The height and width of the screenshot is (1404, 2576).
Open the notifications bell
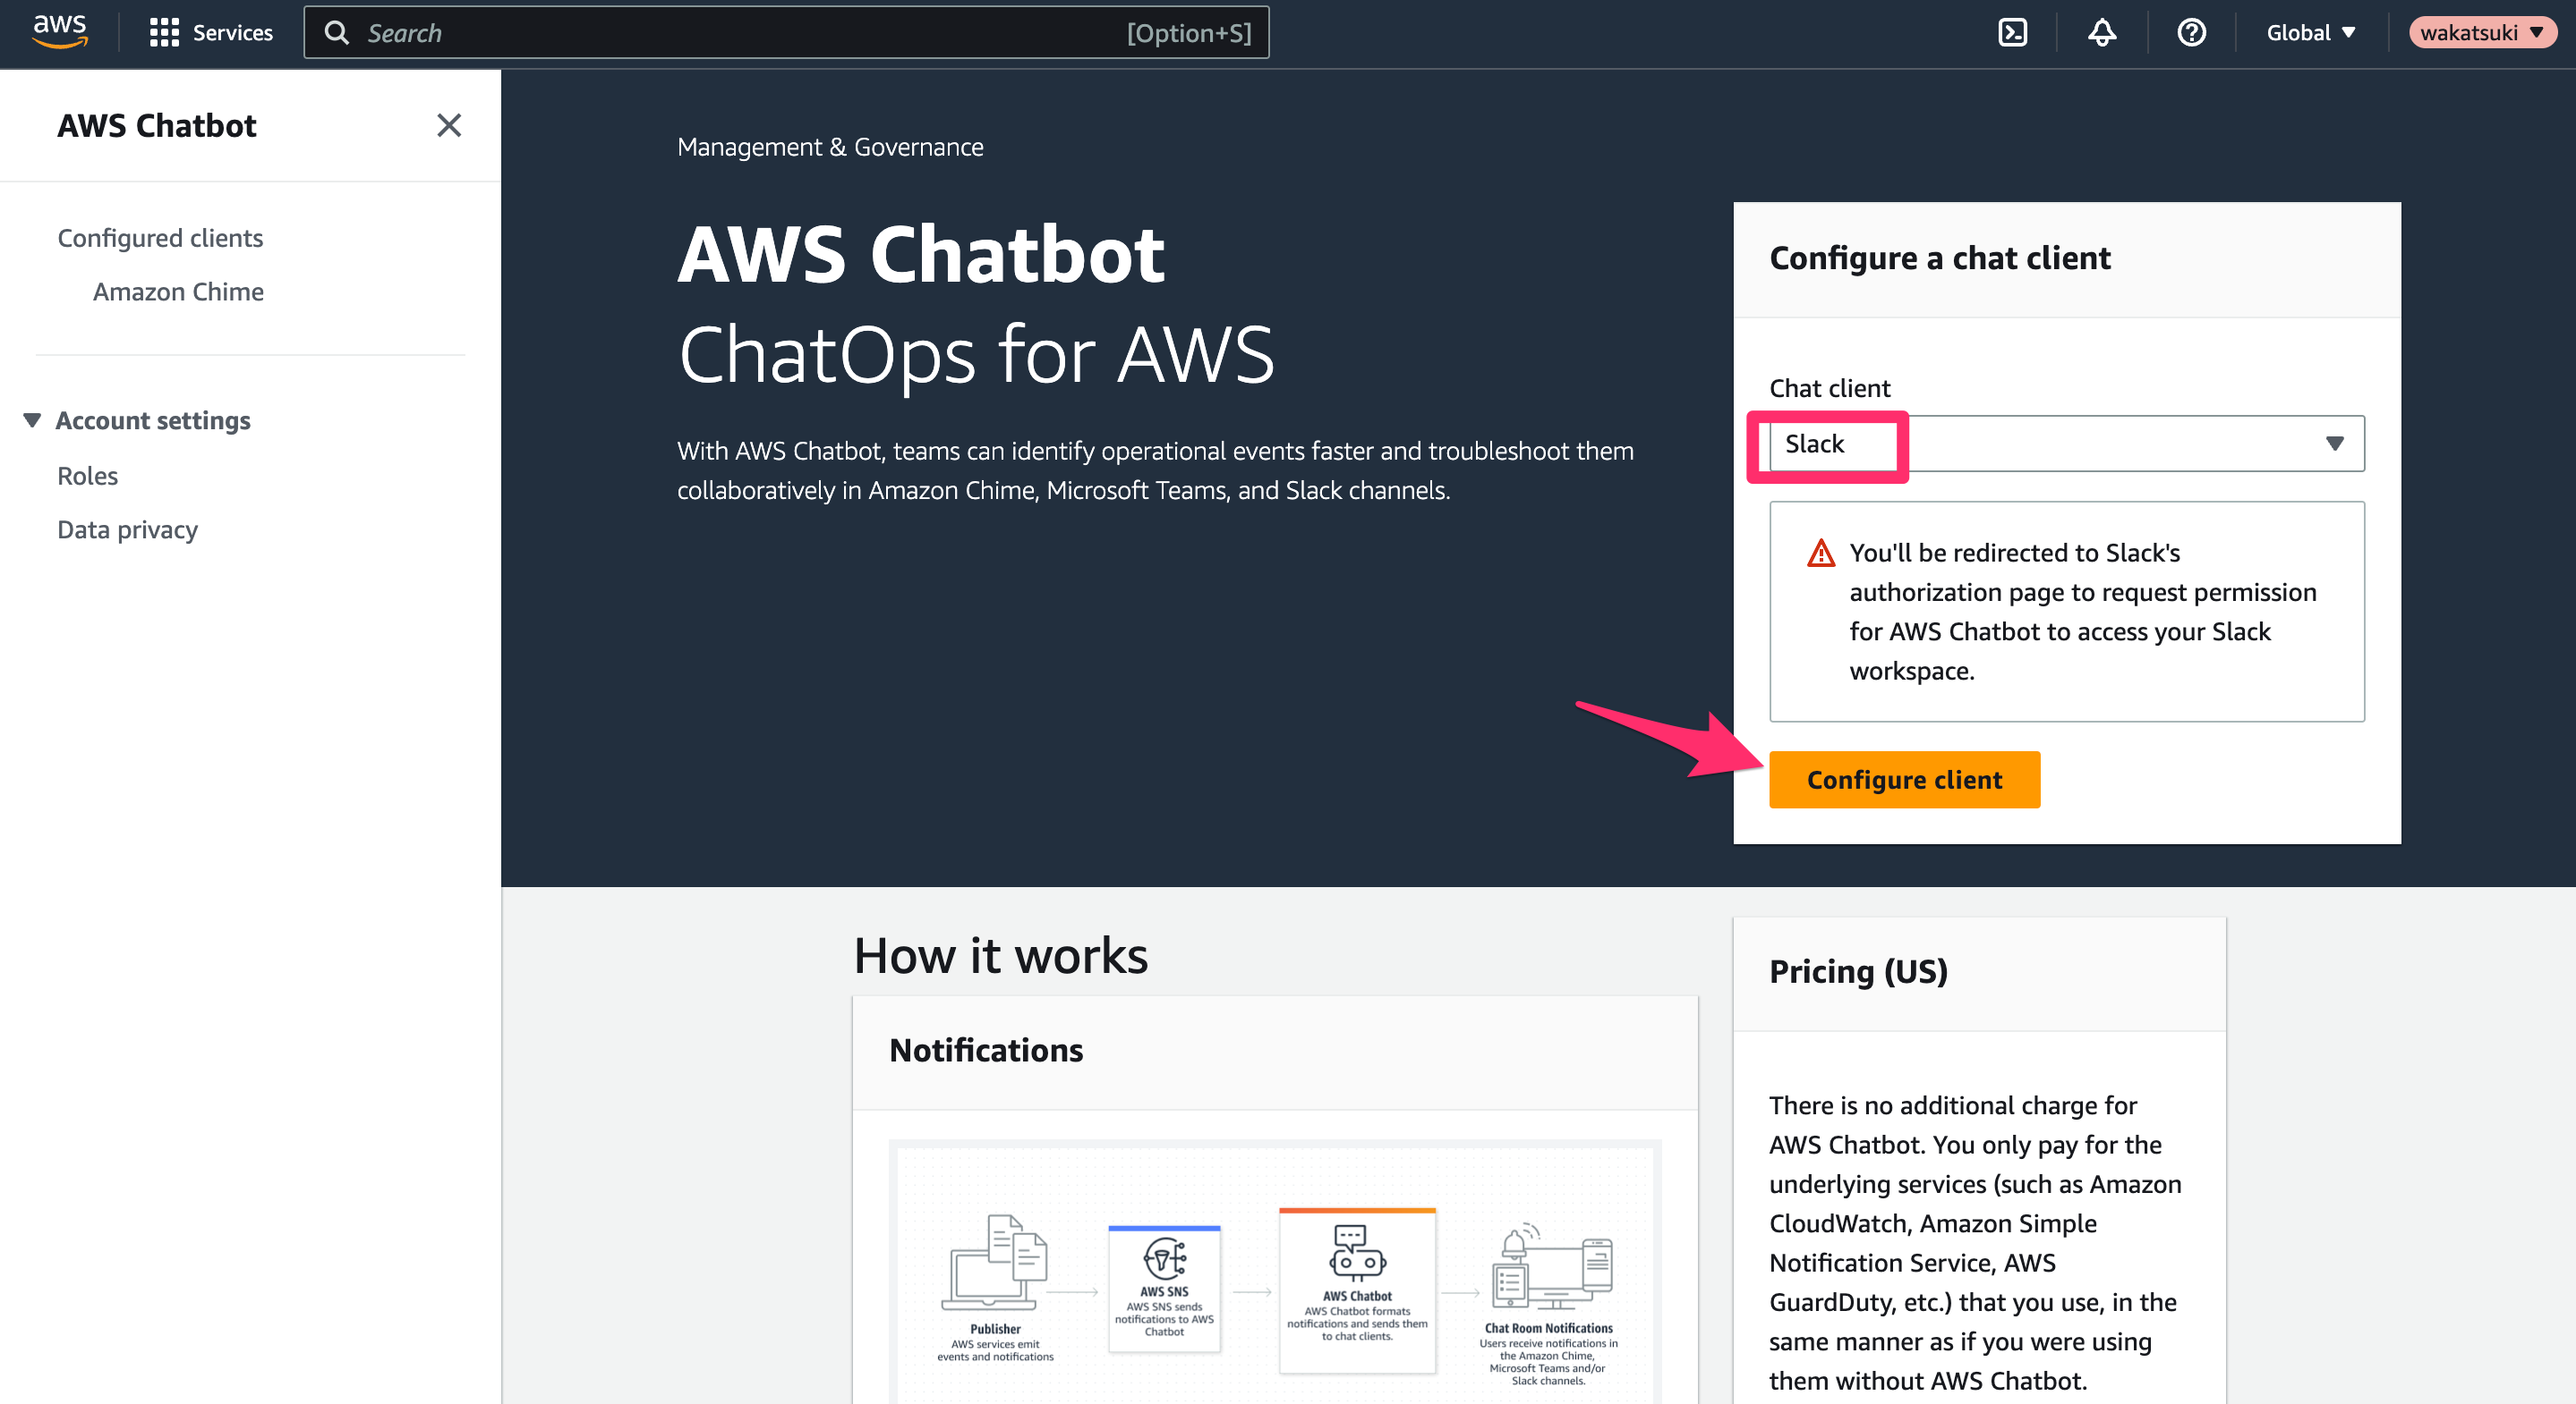tap(2101, 31)
